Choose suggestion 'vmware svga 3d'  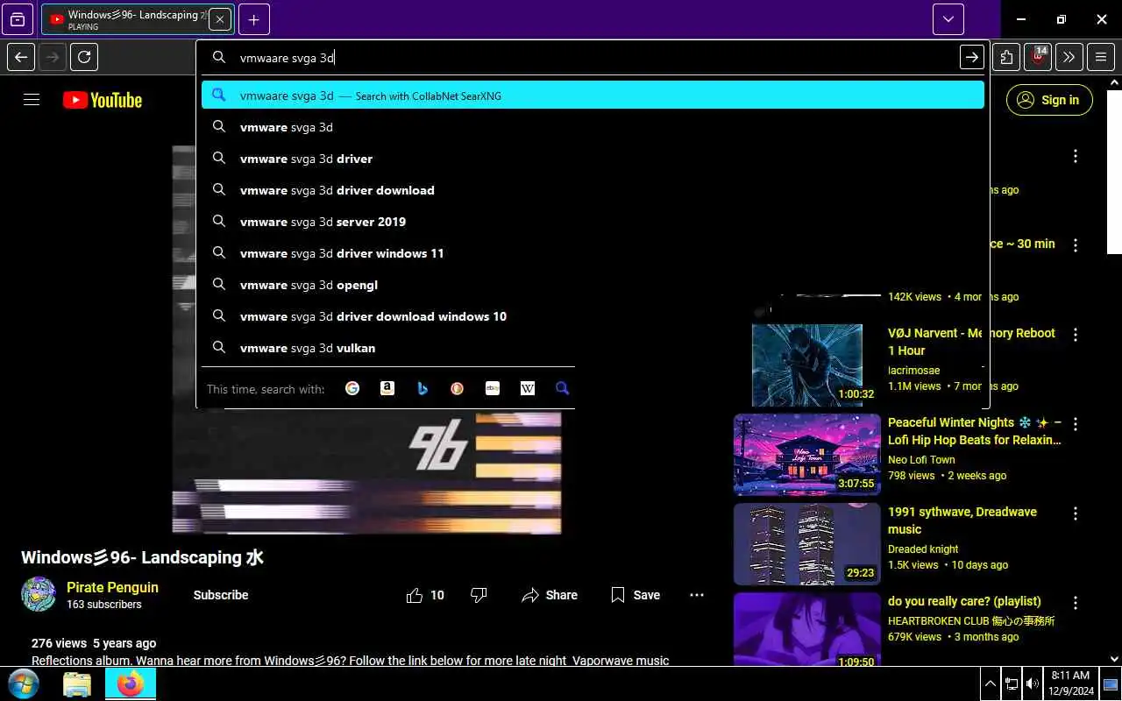click(593, 127)
